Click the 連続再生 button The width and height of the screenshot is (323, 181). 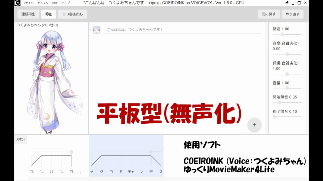pos(28,14)
